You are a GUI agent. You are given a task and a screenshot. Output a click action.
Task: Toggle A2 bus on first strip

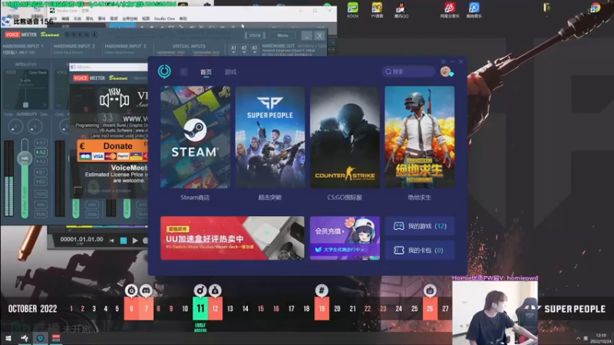(41, 152)
